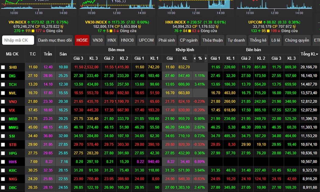Click the Chứng quyền warrants tab

click(x=297, y=40)
